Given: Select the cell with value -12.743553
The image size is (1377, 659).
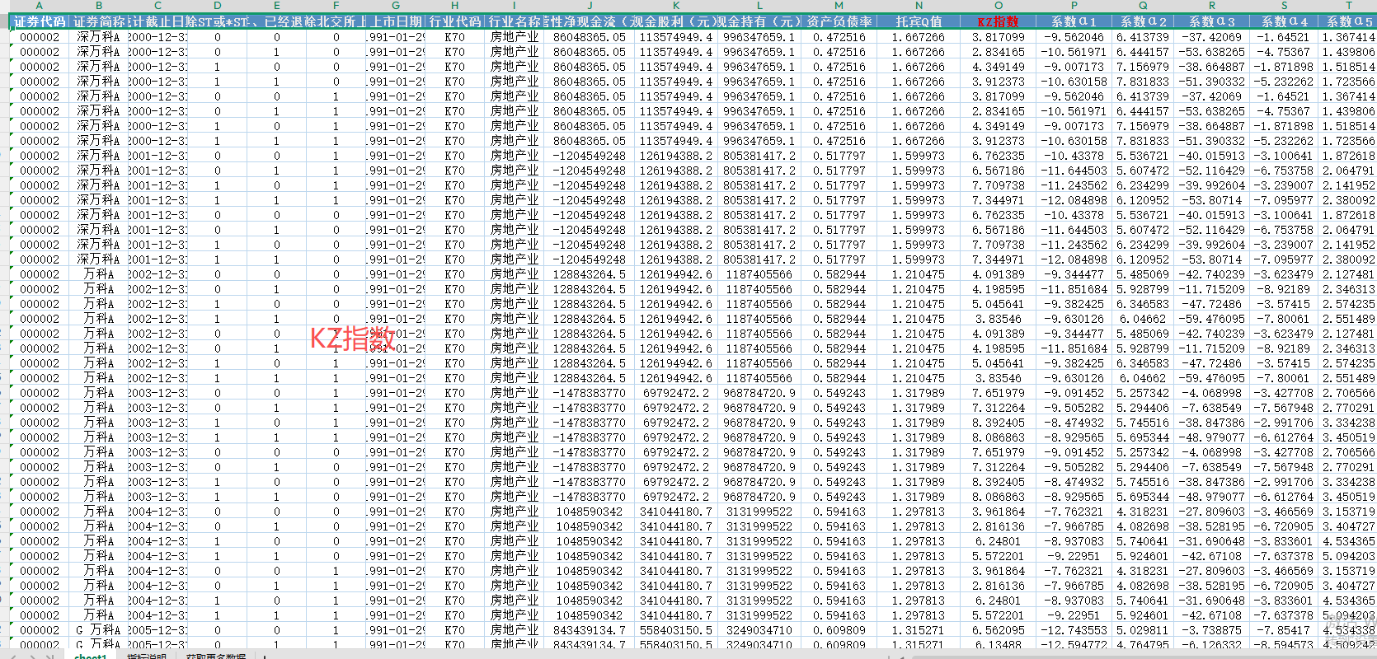Looking at the screenshot, I should [1074, 630].
